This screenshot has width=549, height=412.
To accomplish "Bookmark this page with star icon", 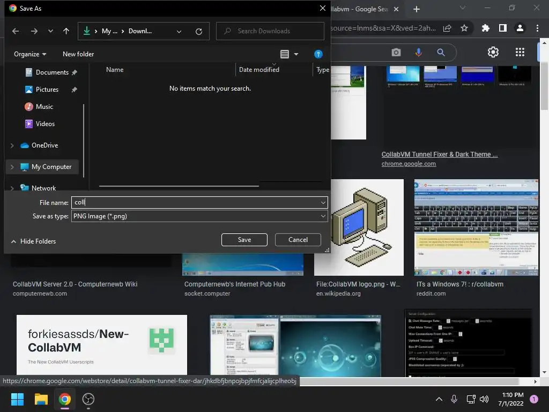I will point(464,28).
